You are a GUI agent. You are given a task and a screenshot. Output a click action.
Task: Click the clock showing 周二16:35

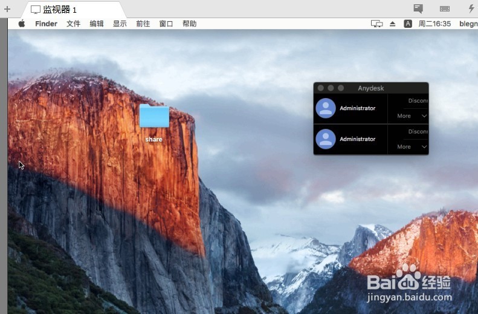point(434,24)
